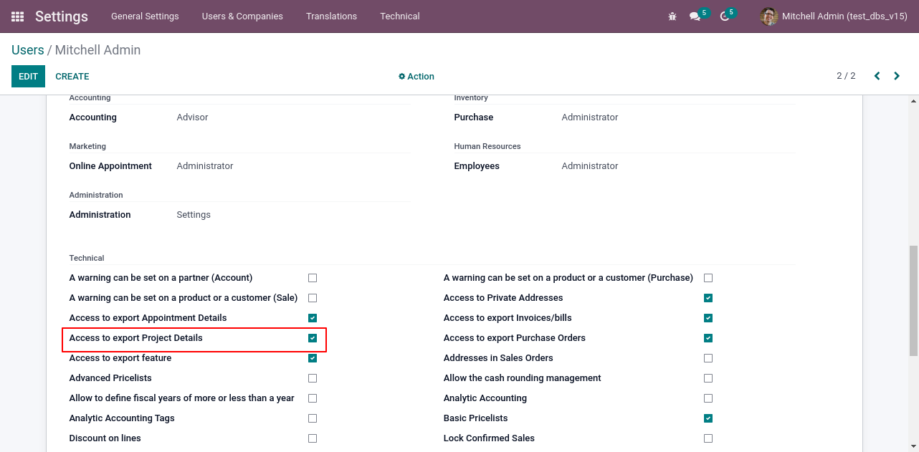Click the CREATE button

point(72,77)
